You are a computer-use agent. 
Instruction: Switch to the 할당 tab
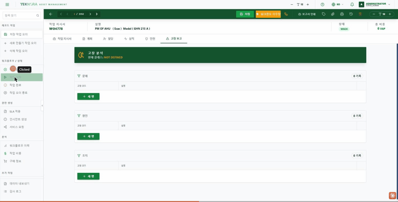pyautogui.click(x=108, y=39)
